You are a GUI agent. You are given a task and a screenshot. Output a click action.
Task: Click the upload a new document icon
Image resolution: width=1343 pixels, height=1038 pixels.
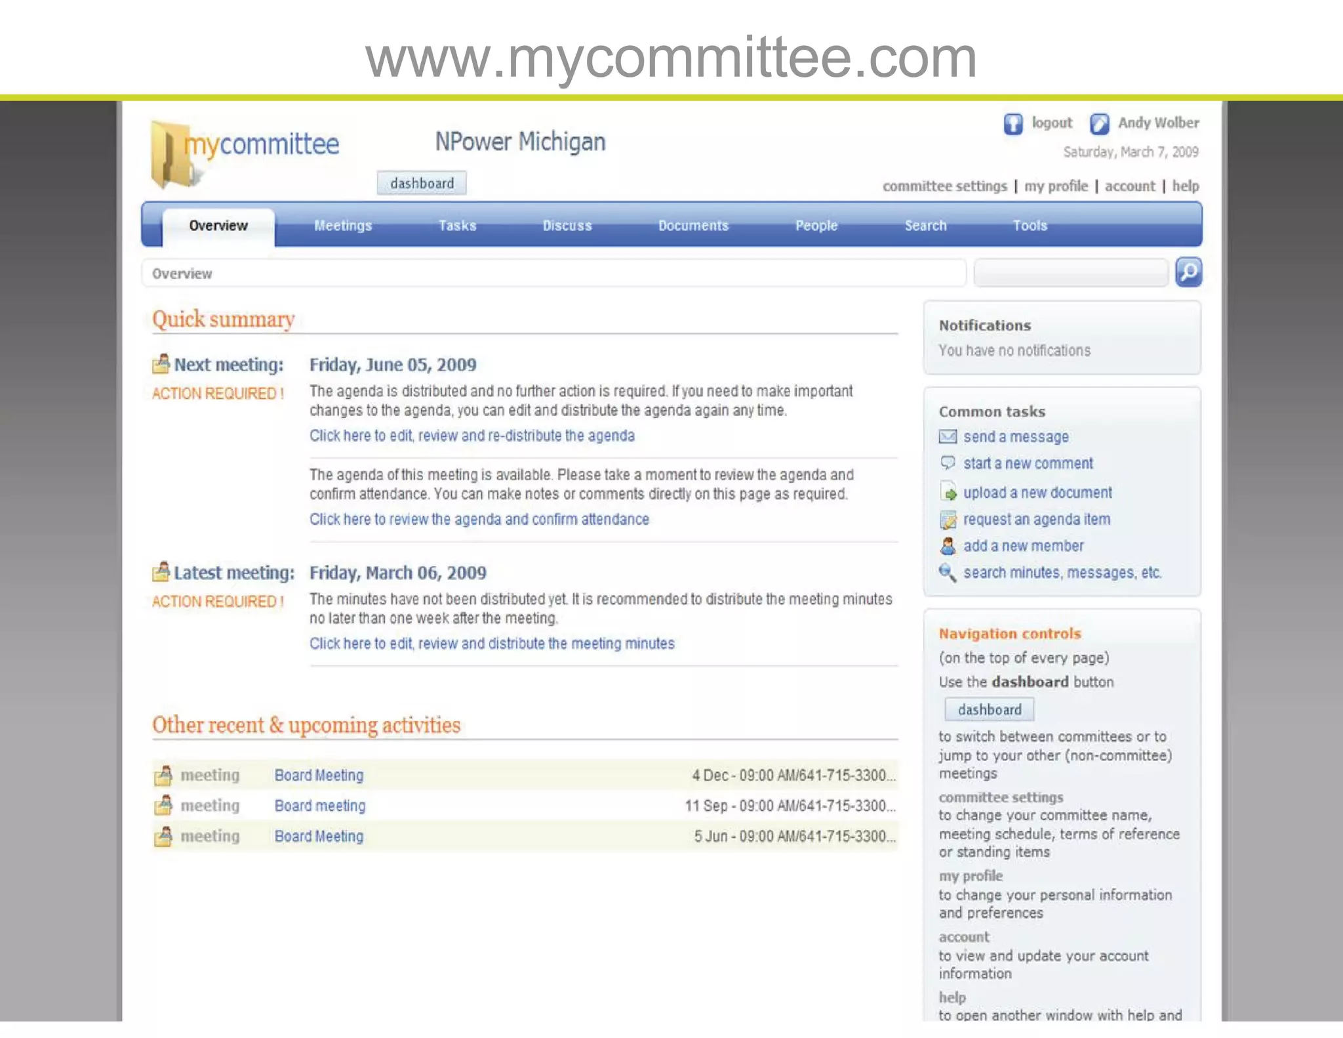pos(948,492)
